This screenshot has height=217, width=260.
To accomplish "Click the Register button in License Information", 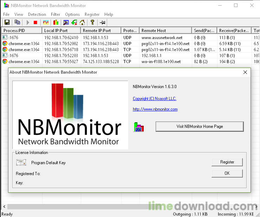I will click(227, 162).
